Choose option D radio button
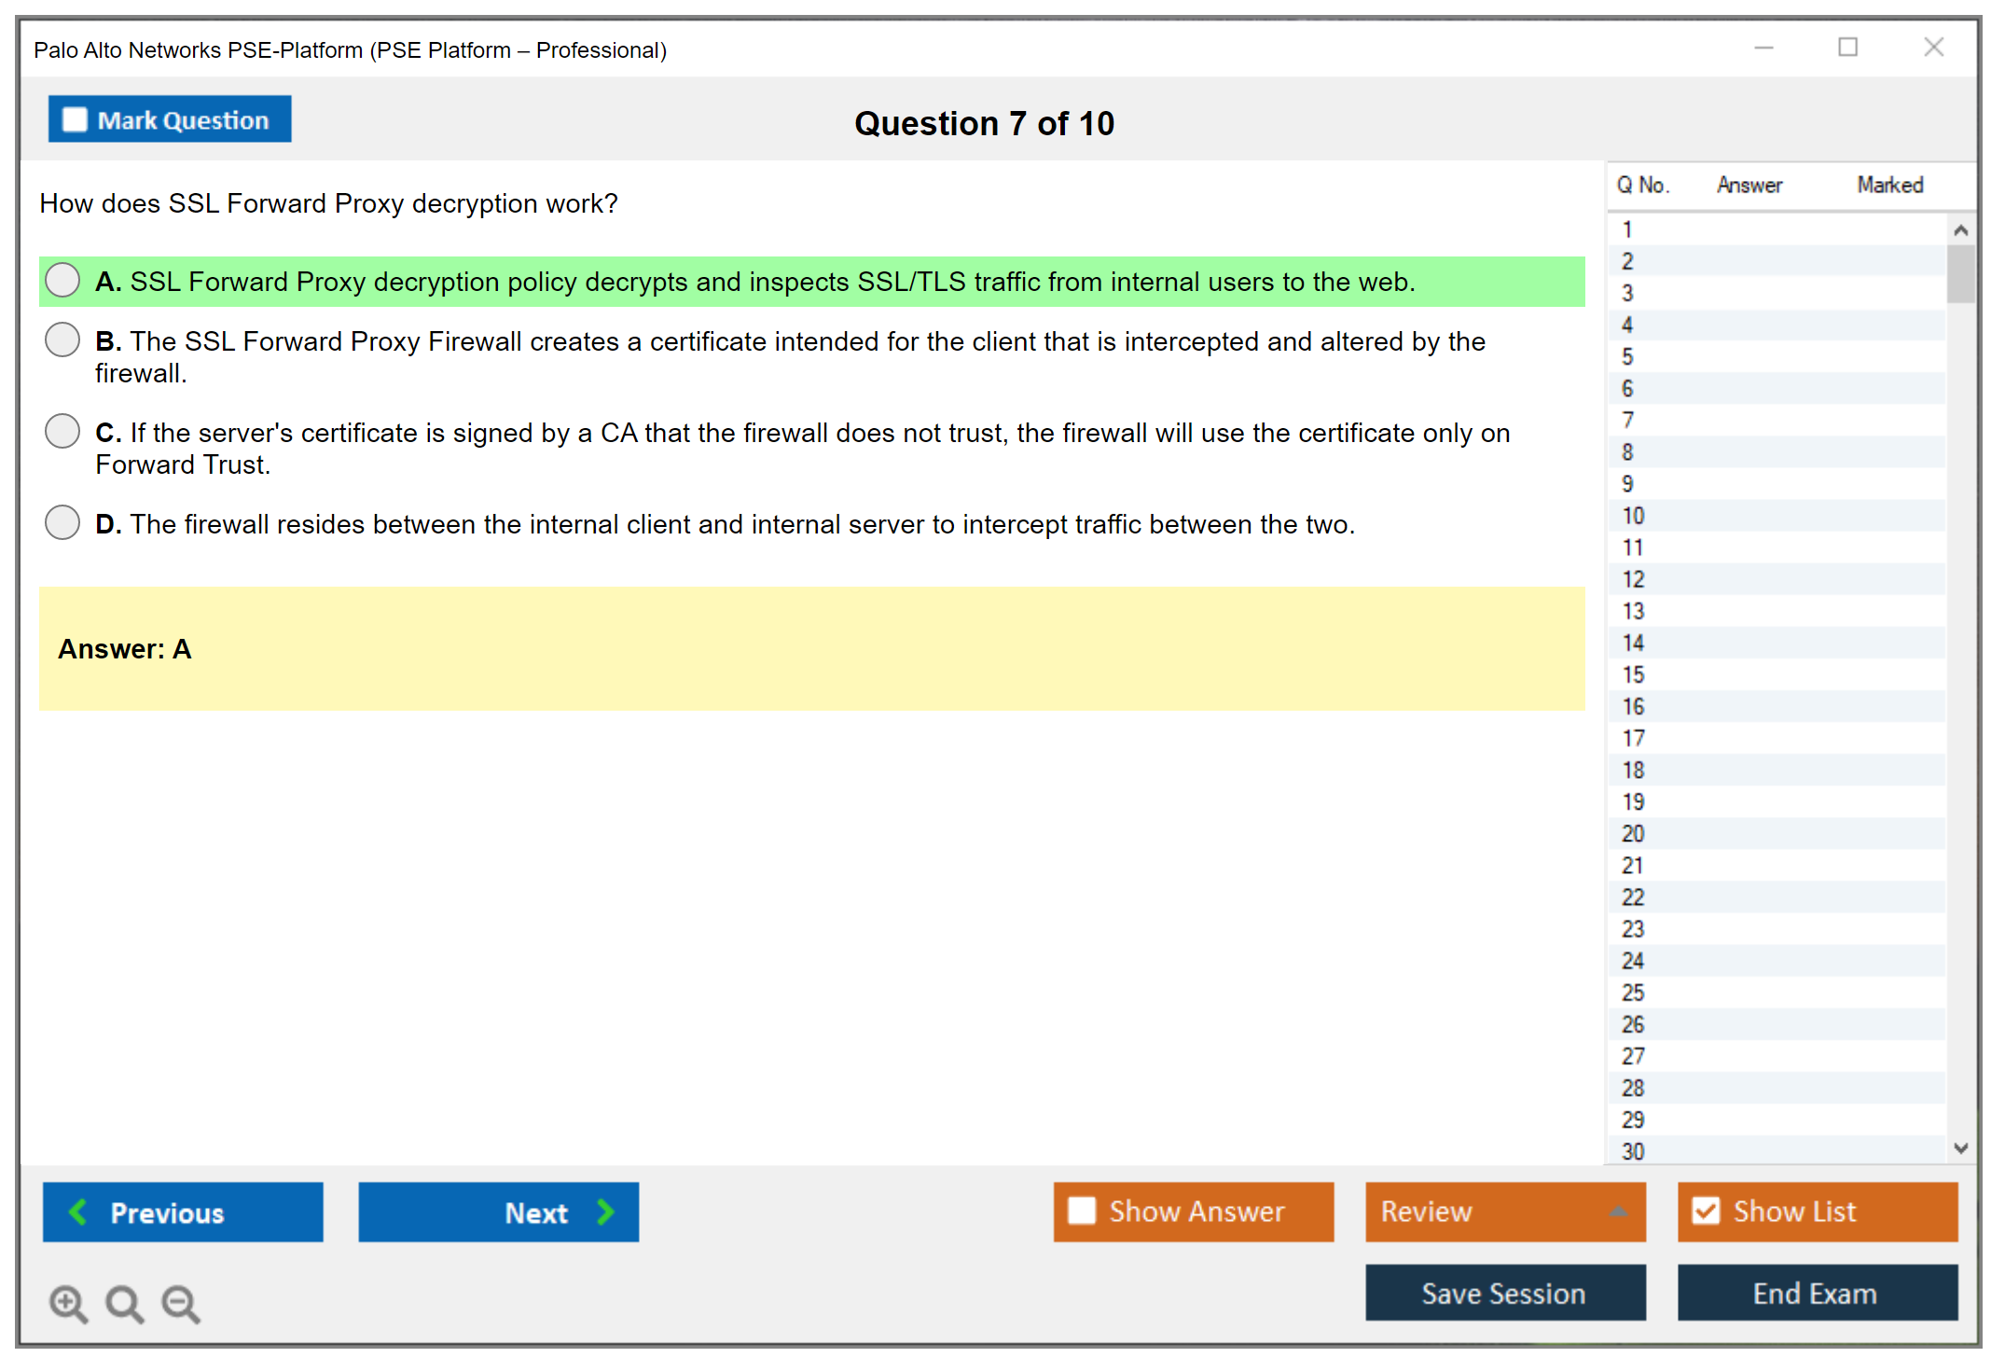 point(62,522)
